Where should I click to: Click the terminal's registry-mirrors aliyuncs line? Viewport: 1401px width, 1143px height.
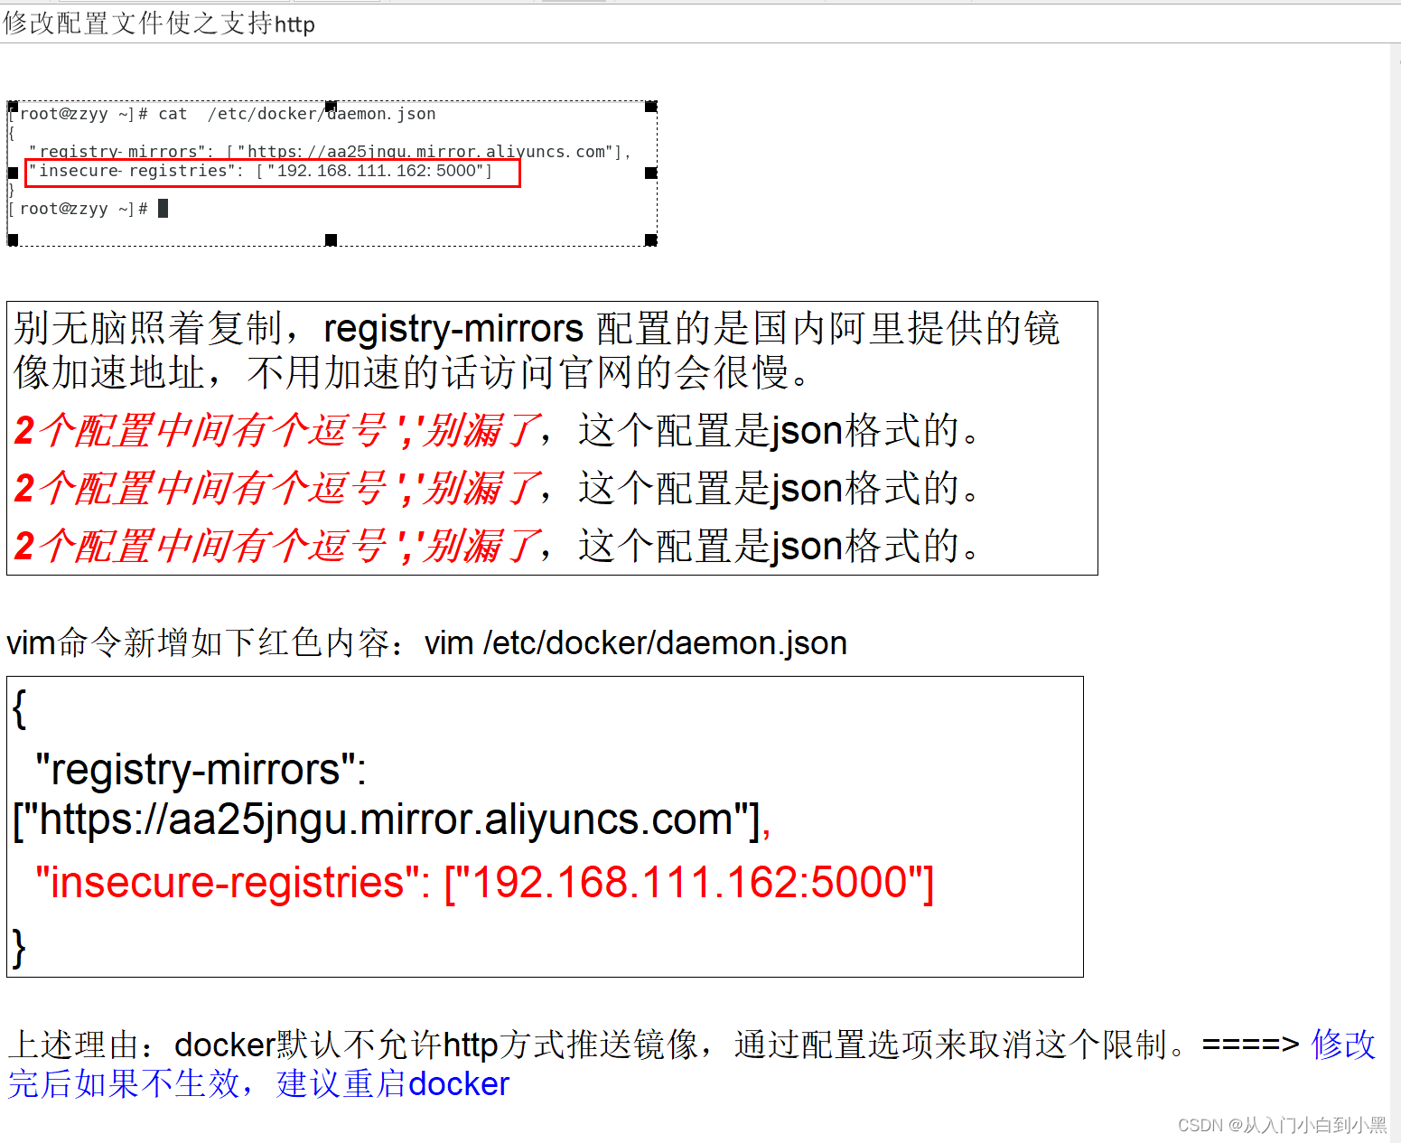[x=329, y=151]
